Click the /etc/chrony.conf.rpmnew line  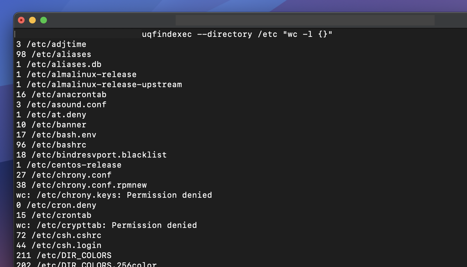(81, 185)
